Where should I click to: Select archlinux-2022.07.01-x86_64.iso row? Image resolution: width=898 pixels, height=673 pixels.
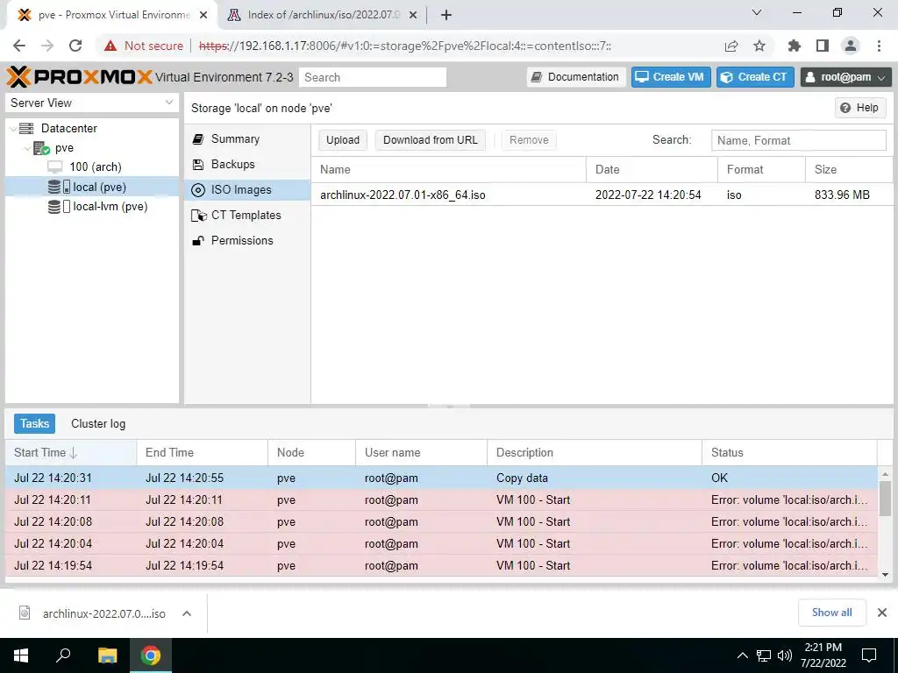tap(602, 195)
